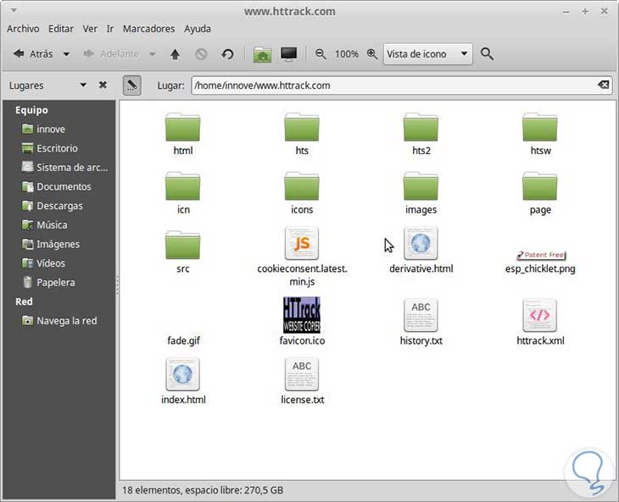The height and width of the screenshot is (502, 619).
Task: Open the Ayuda menu
Action: pos(198,29)
